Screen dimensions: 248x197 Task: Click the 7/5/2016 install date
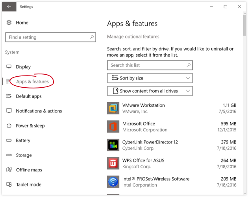point(228,111)
